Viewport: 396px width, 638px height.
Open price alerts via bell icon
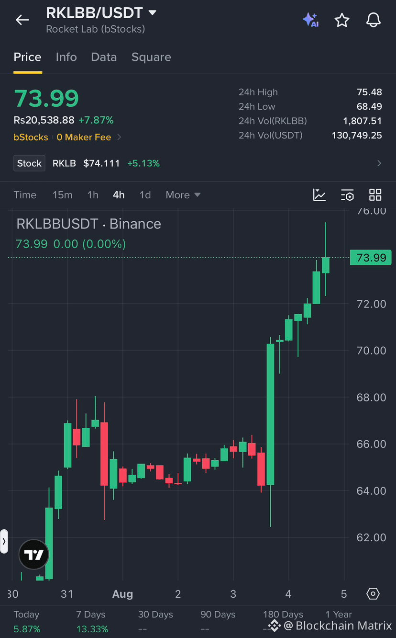pyautogui.click(x=374, y=20)
